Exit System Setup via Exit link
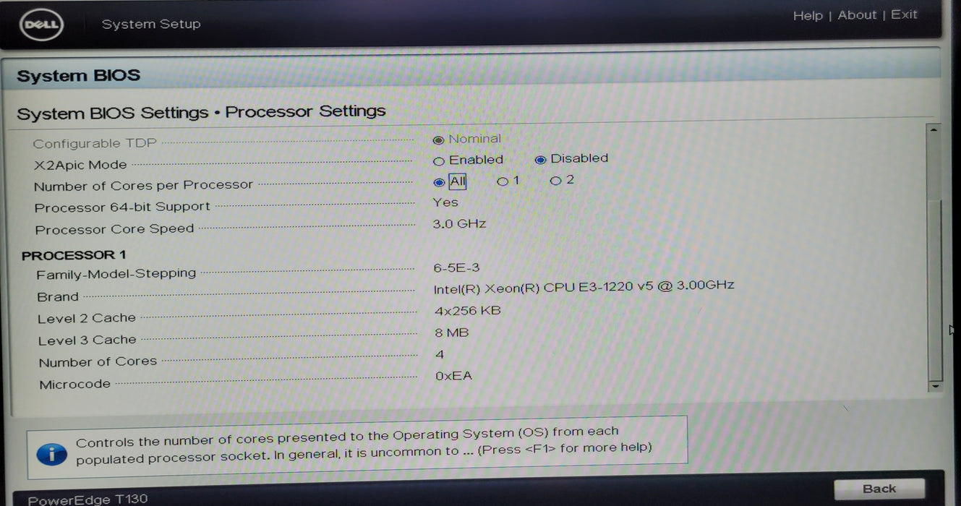The image size is (961, 506). 904,14
